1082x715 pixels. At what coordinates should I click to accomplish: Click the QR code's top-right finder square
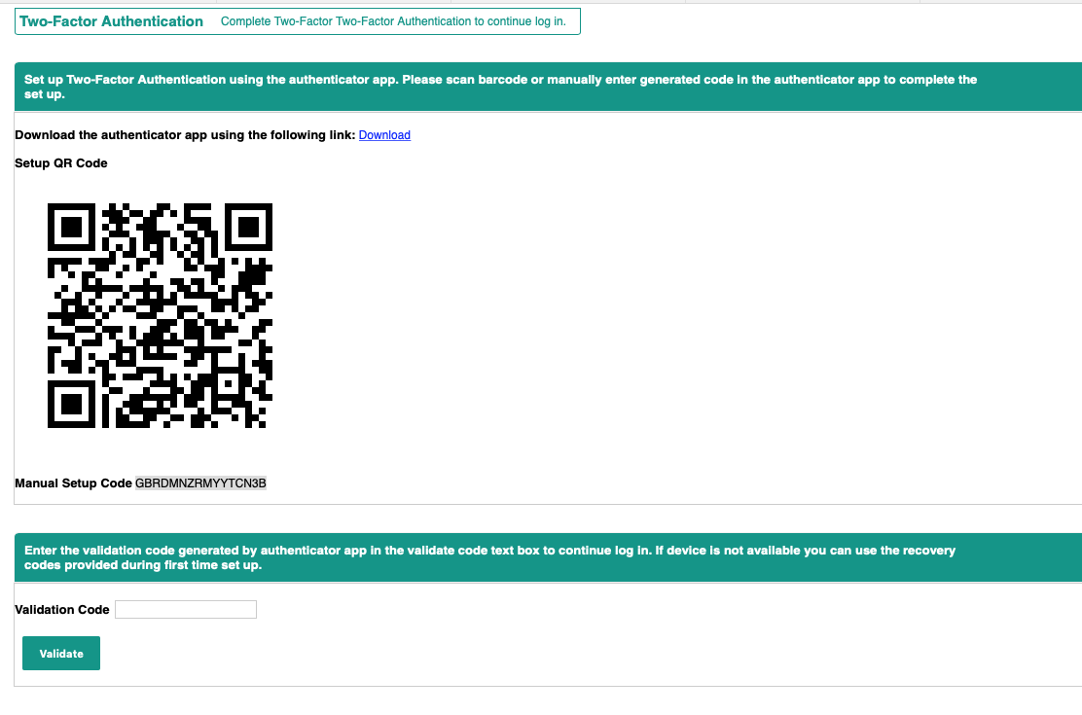(x=248, y=228)
